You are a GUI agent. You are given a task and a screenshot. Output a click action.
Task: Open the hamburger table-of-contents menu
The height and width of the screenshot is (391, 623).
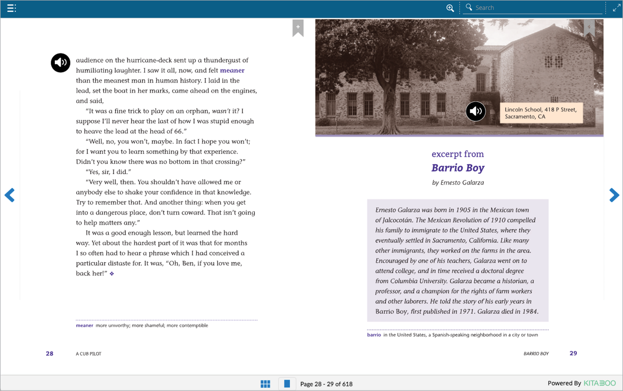(x=11, y=8)
